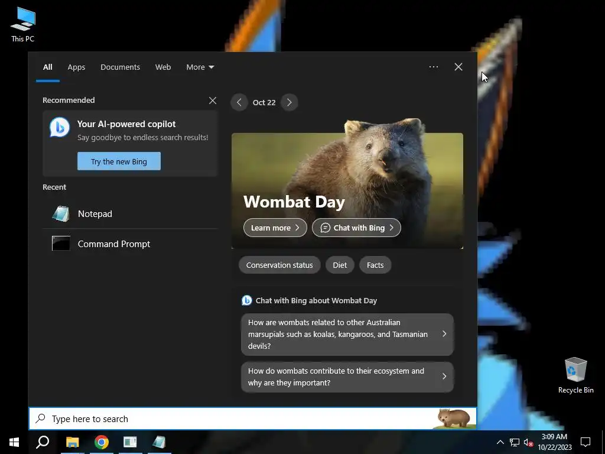
Task: Open Command Prompt from Recent list
Action: point(130,244)
